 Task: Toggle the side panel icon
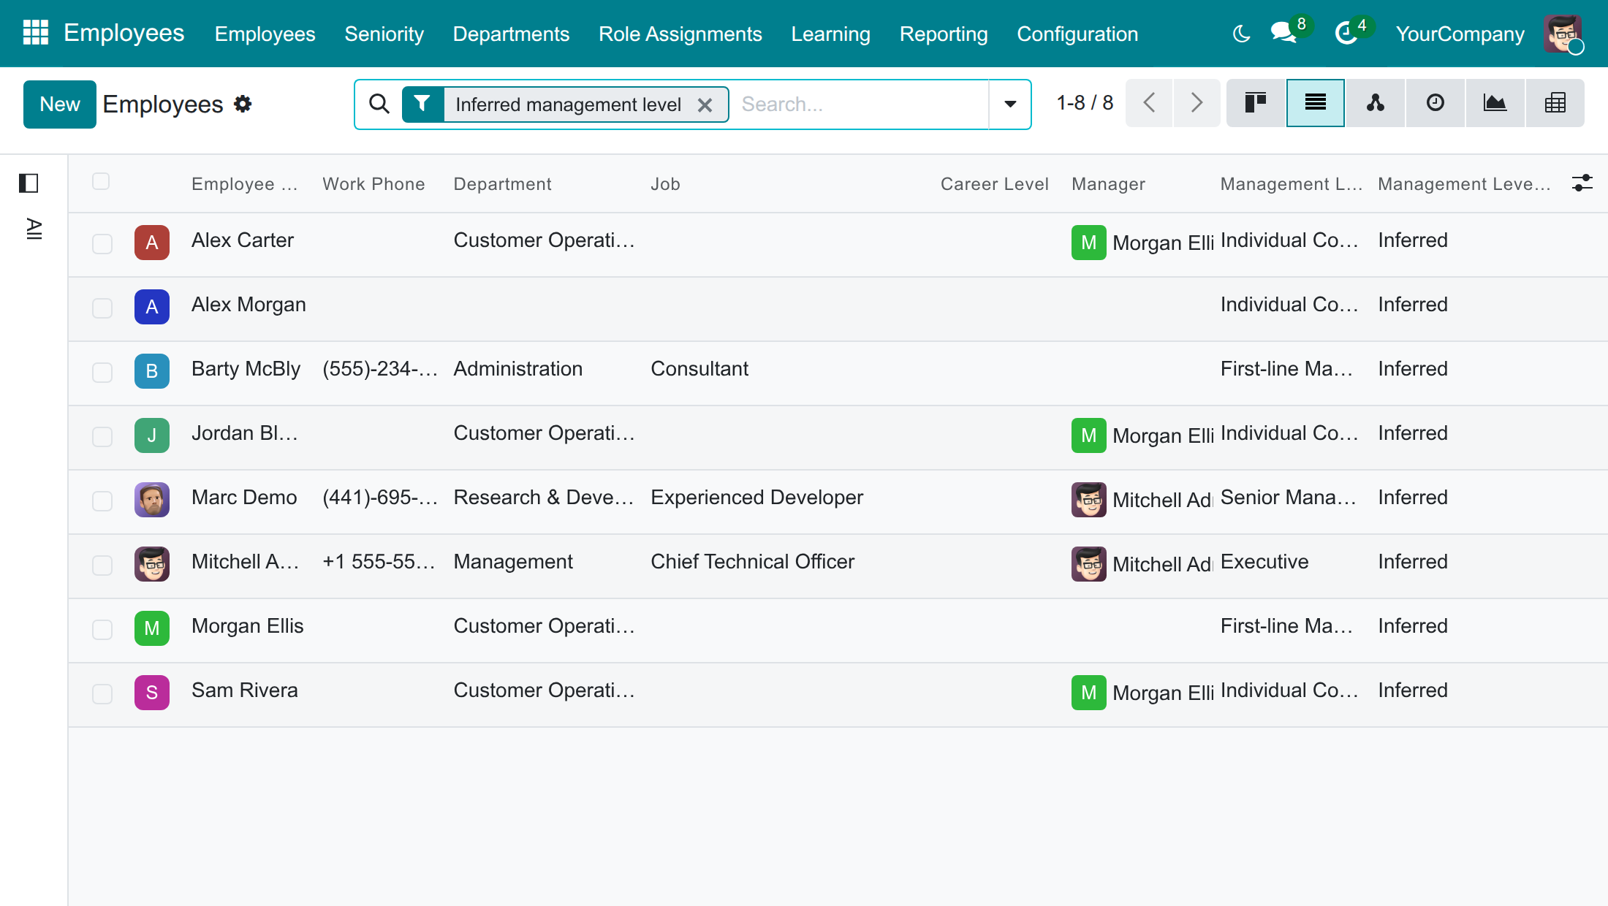pyautogui.click(x=29, y=183)
